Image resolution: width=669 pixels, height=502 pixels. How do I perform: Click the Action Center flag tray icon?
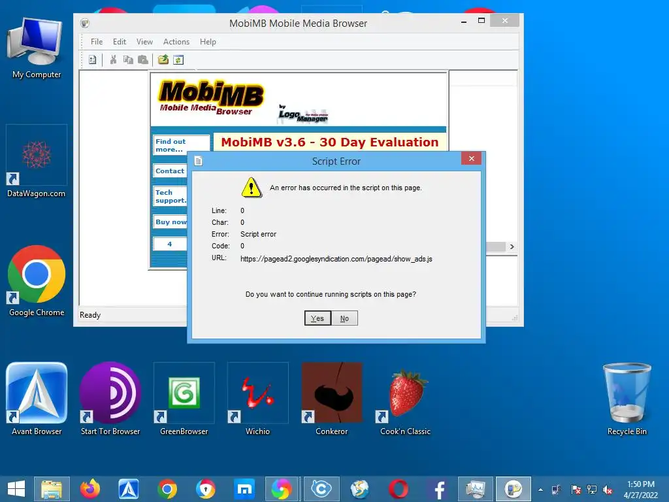click(x=576, y=490)
